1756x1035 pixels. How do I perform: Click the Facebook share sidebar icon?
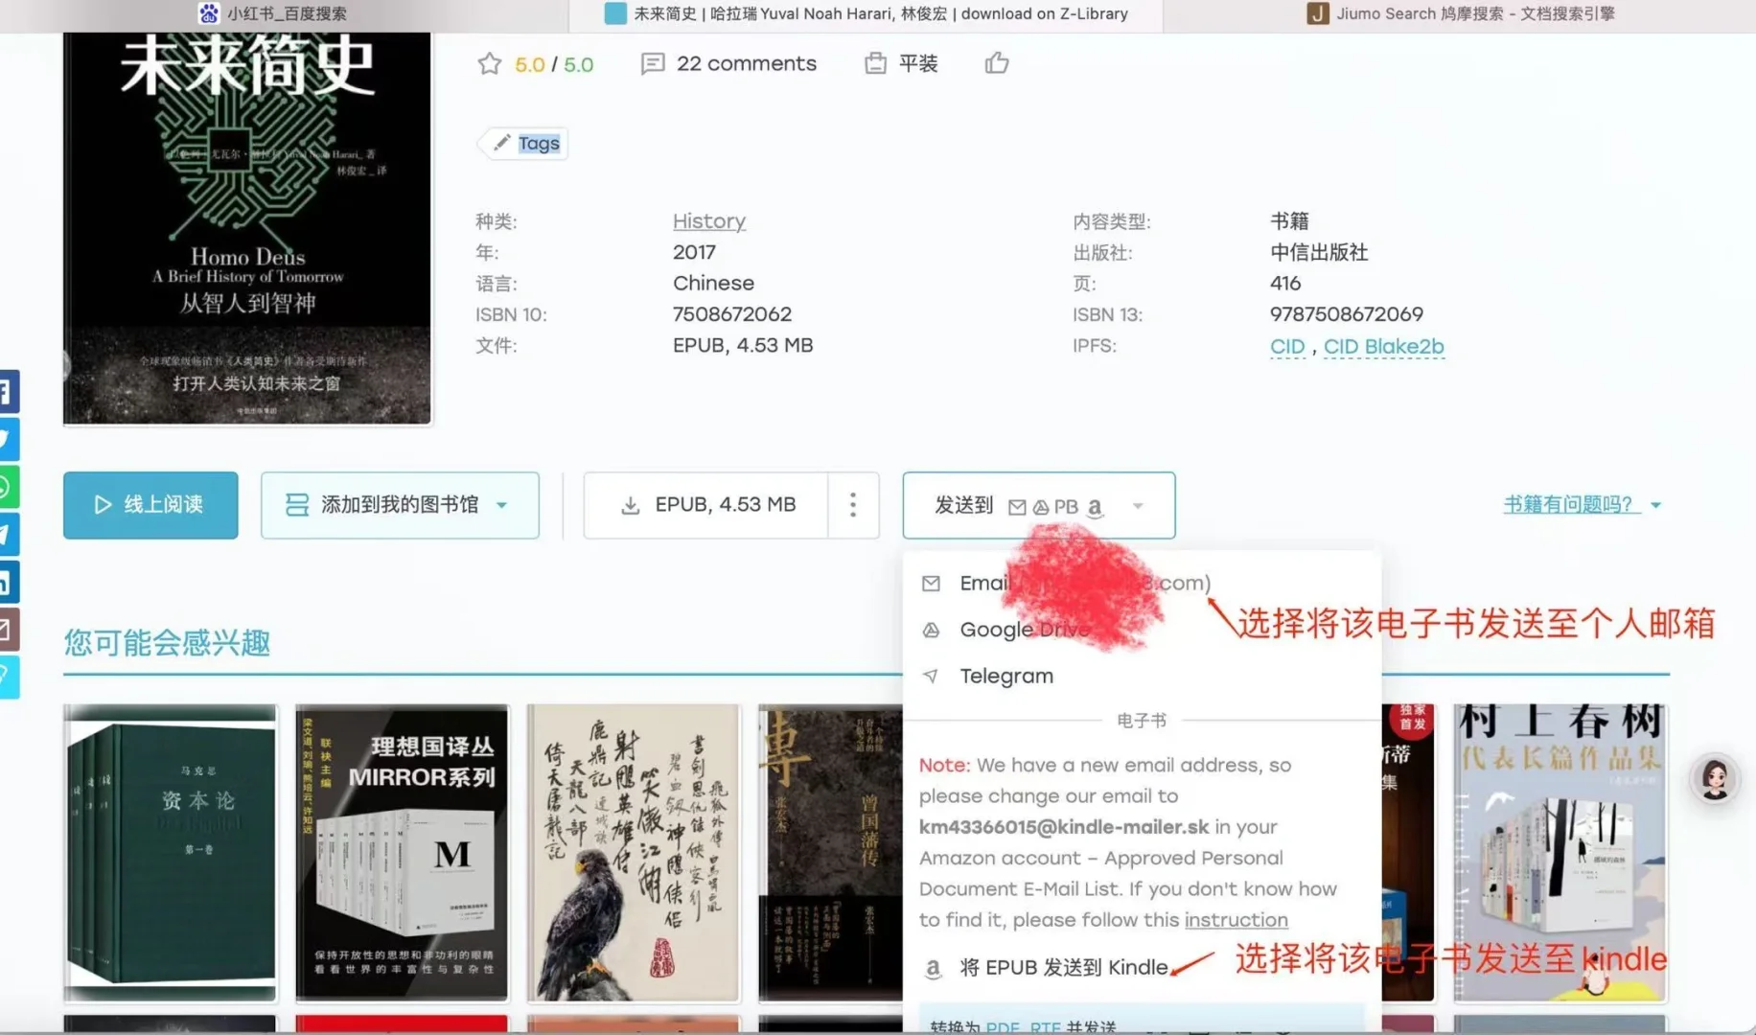[9, 391]
